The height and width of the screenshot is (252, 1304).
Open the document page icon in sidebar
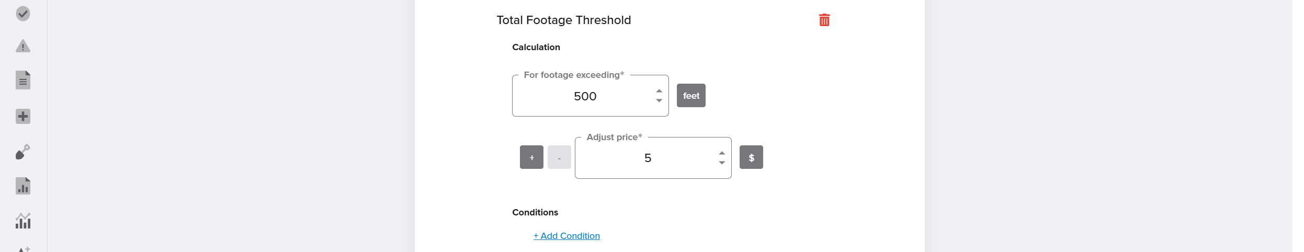click(x=23, y=80)
